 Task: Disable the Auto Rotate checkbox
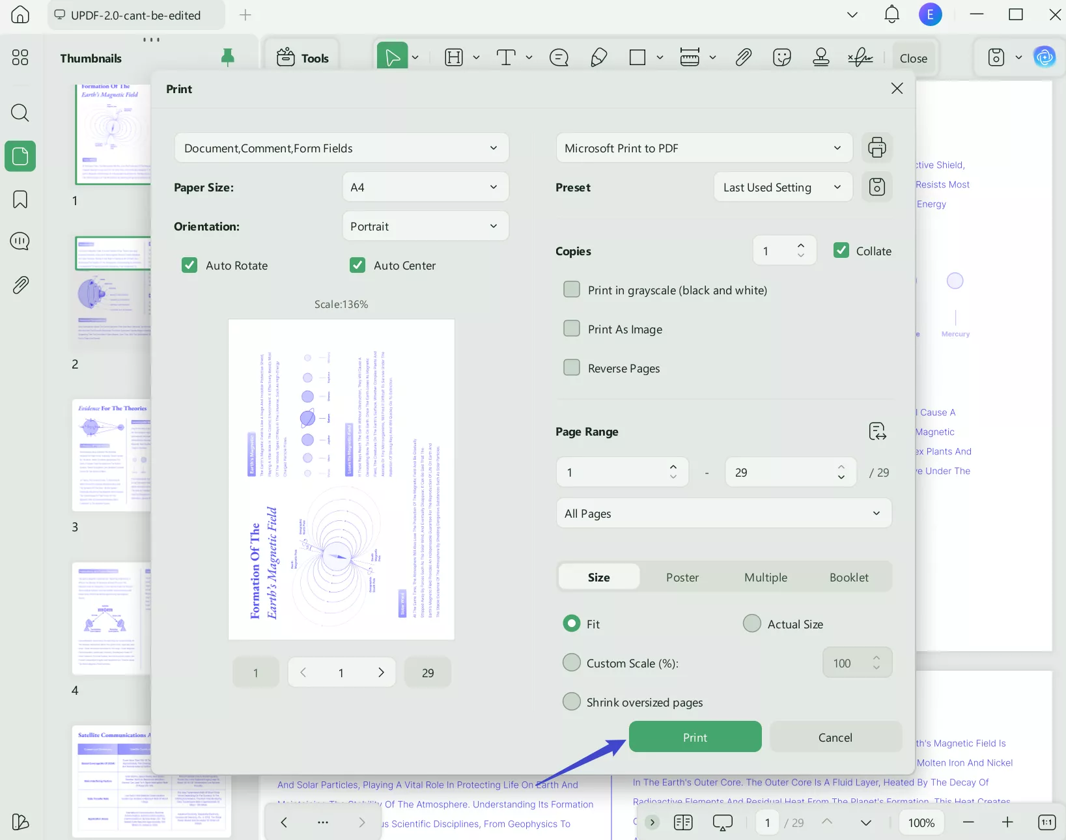189,265
